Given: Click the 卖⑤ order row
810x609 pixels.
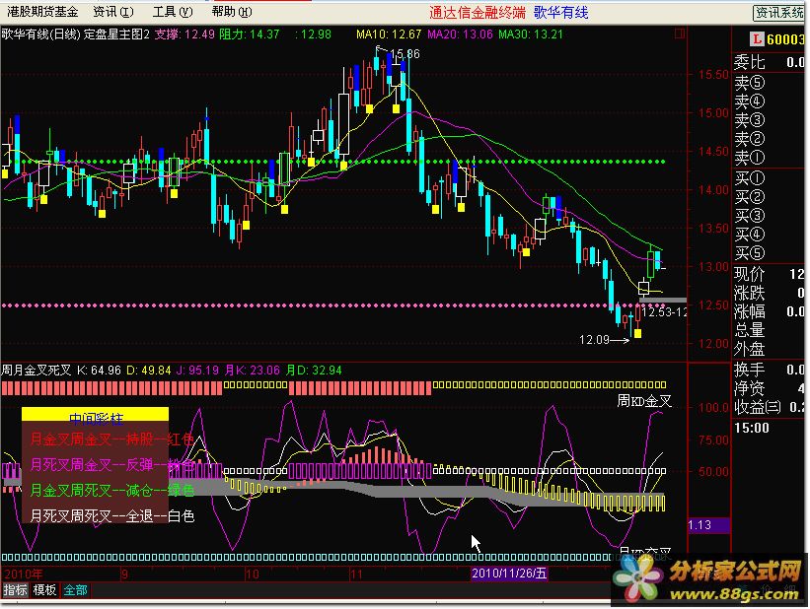Looking at the screenshot, I should 769,83.
